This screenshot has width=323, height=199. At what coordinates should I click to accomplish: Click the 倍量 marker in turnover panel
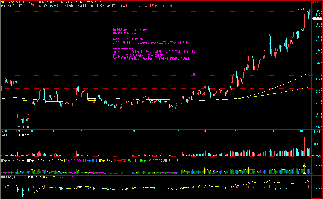[305, 168]
